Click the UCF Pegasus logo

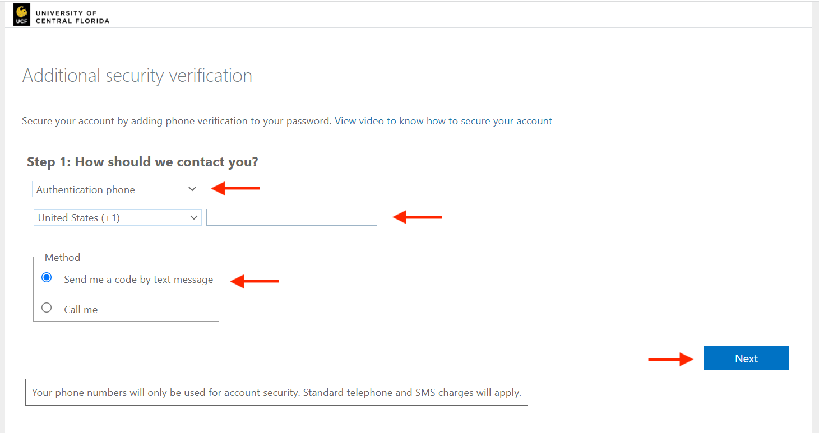22,15
